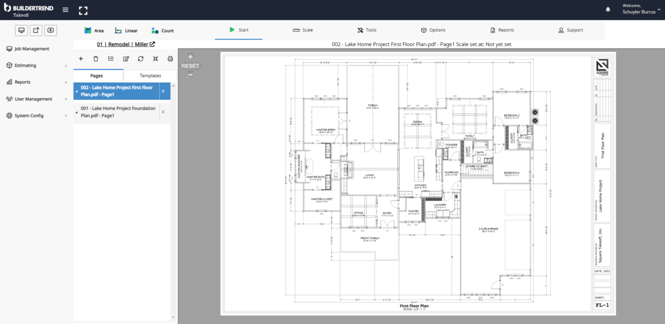
Task: Zoom out with the minus button on the plan
Action: coord(190,74)
